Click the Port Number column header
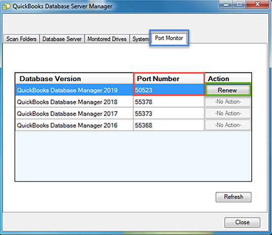Image resolution: width=272 pixels, height=235 pixels. pyautogui.click(x=169, y=79)
